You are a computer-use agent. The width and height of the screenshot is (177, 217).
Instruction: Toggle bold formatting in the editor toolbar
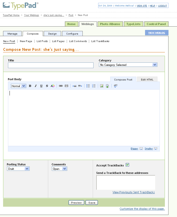coord(30,86)
